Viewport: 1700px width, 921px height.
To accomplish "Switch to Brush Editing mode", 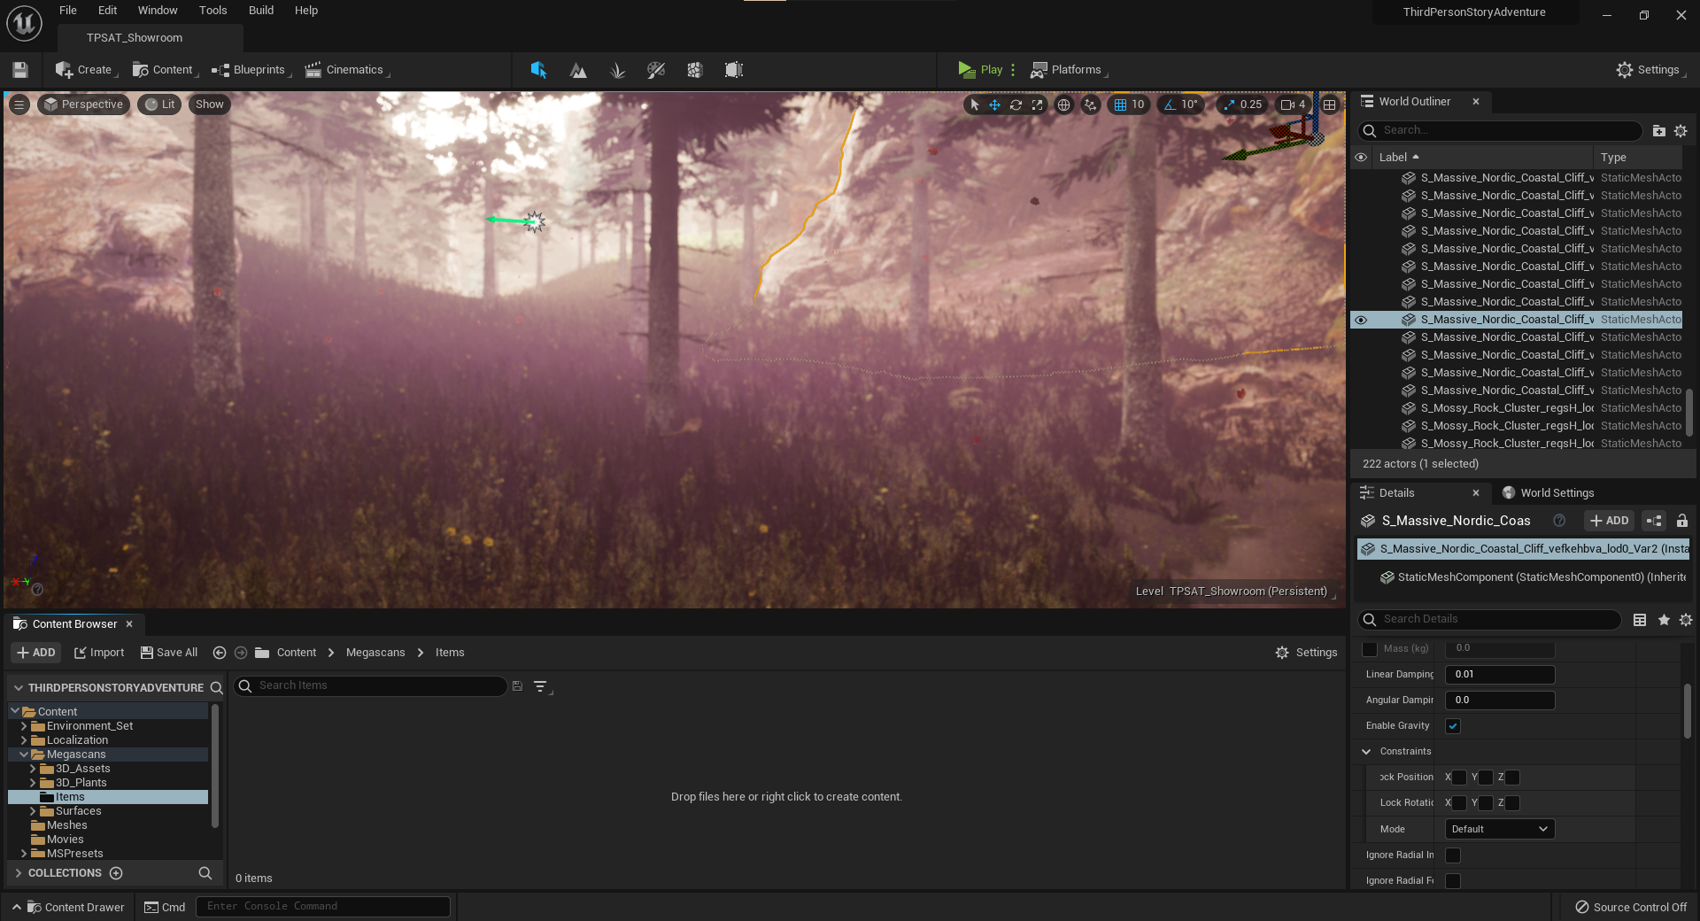I will pyautogui.click(x=734, y=70).
